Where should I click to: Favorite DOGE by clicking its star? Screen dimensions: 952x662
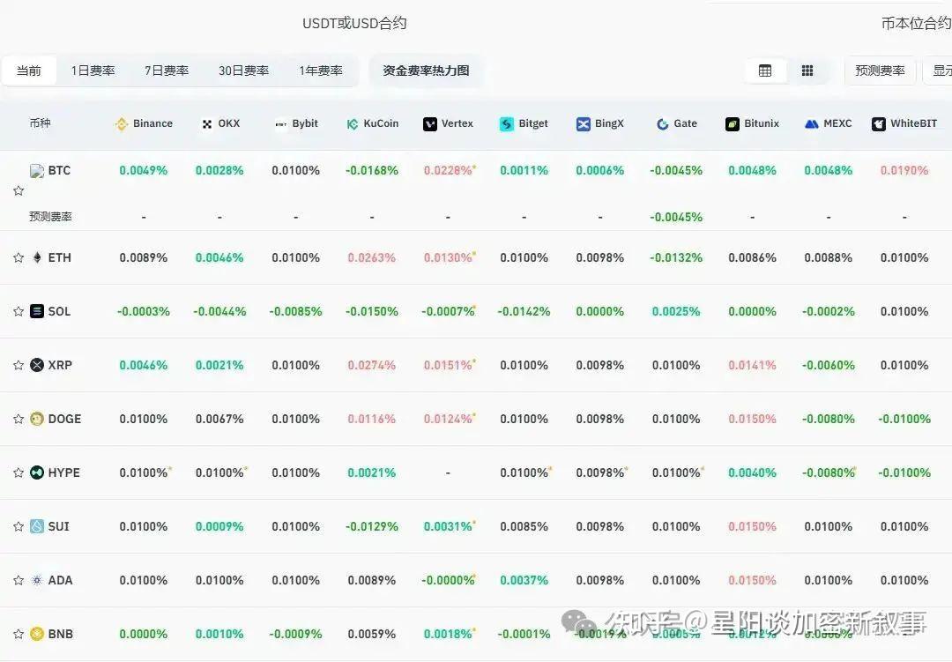18,419
